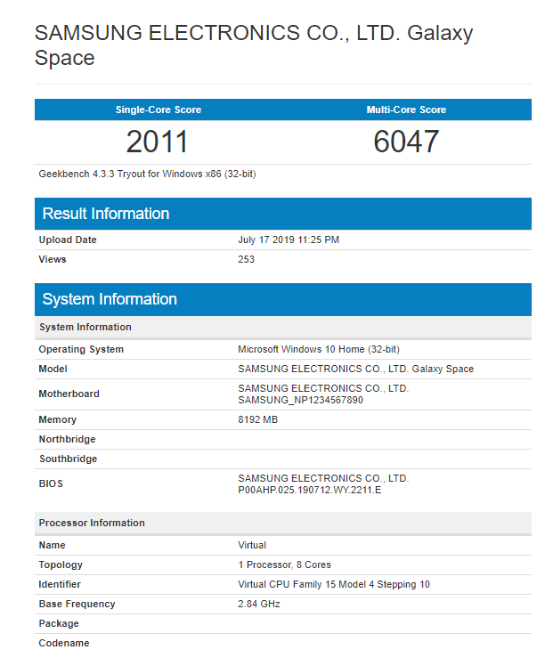Click BIOS version 'P00AHP.025.190712.WY.2211.E'
Image resolution: width=545 pixels, height=658 pixels.
click(x=310, y=490)
